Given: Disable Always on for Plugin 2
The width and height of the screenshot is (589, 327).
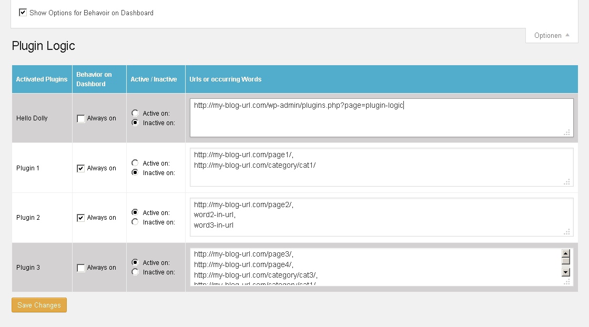Looking at the screenshot, I should click(x=81, y=218).
